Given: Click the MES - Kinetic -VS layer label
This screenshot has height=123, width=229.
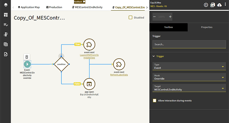Looking at the screenshot, I should point(159,6).
